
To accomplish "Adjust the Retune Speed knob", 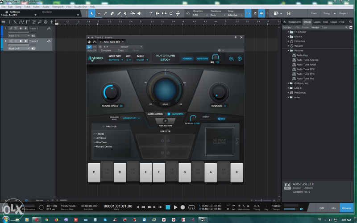I will [x=111, y=93].
